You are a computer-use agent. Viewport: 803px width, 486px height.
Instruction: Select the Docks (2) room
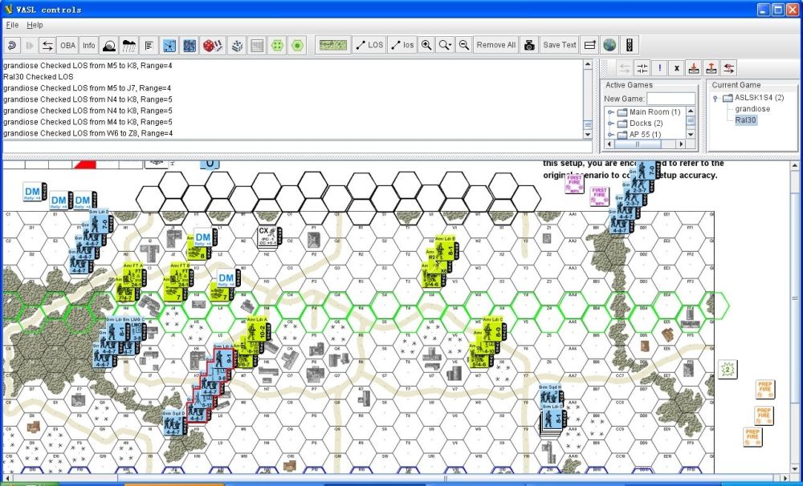pos(646,124)
